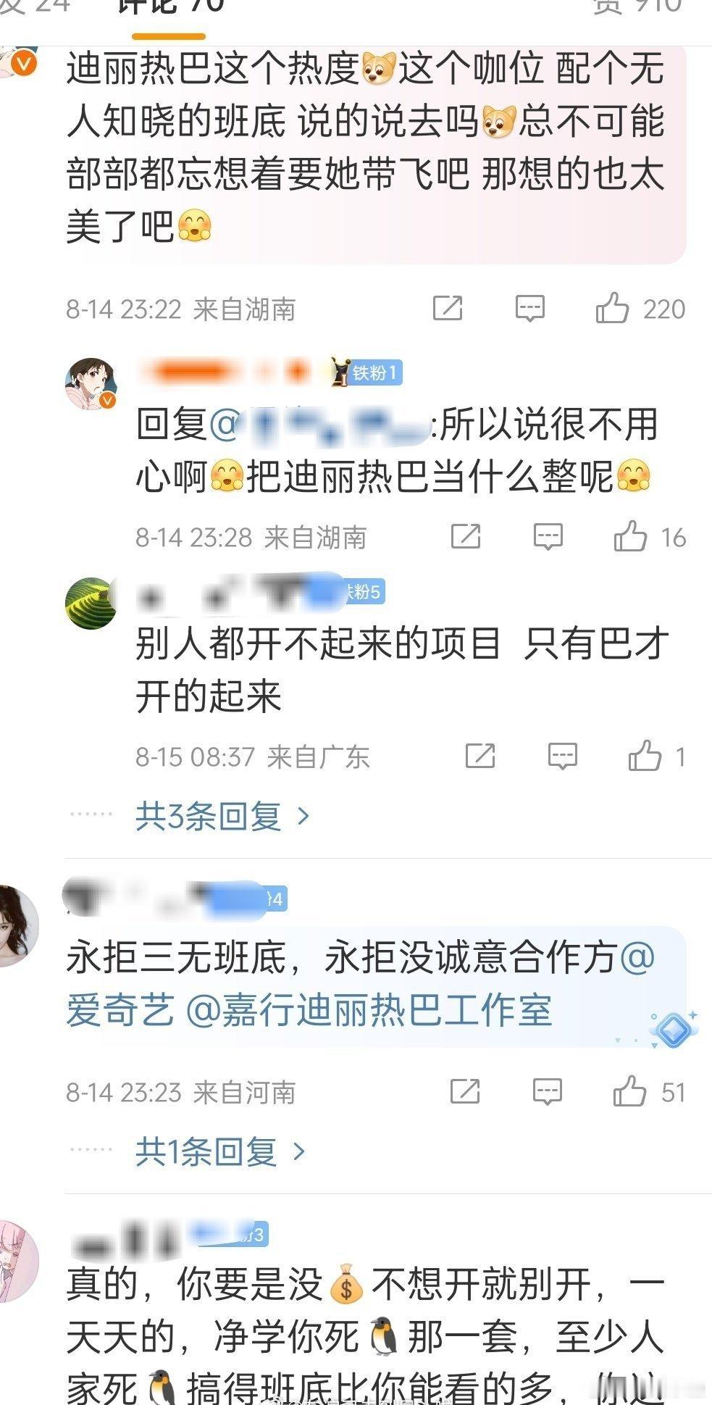Image resolution: width=712 pixels, height=1405 pixels.
Task: Tap the blue diamond decoration on Henan comment
Action: tap(673, 1029)
